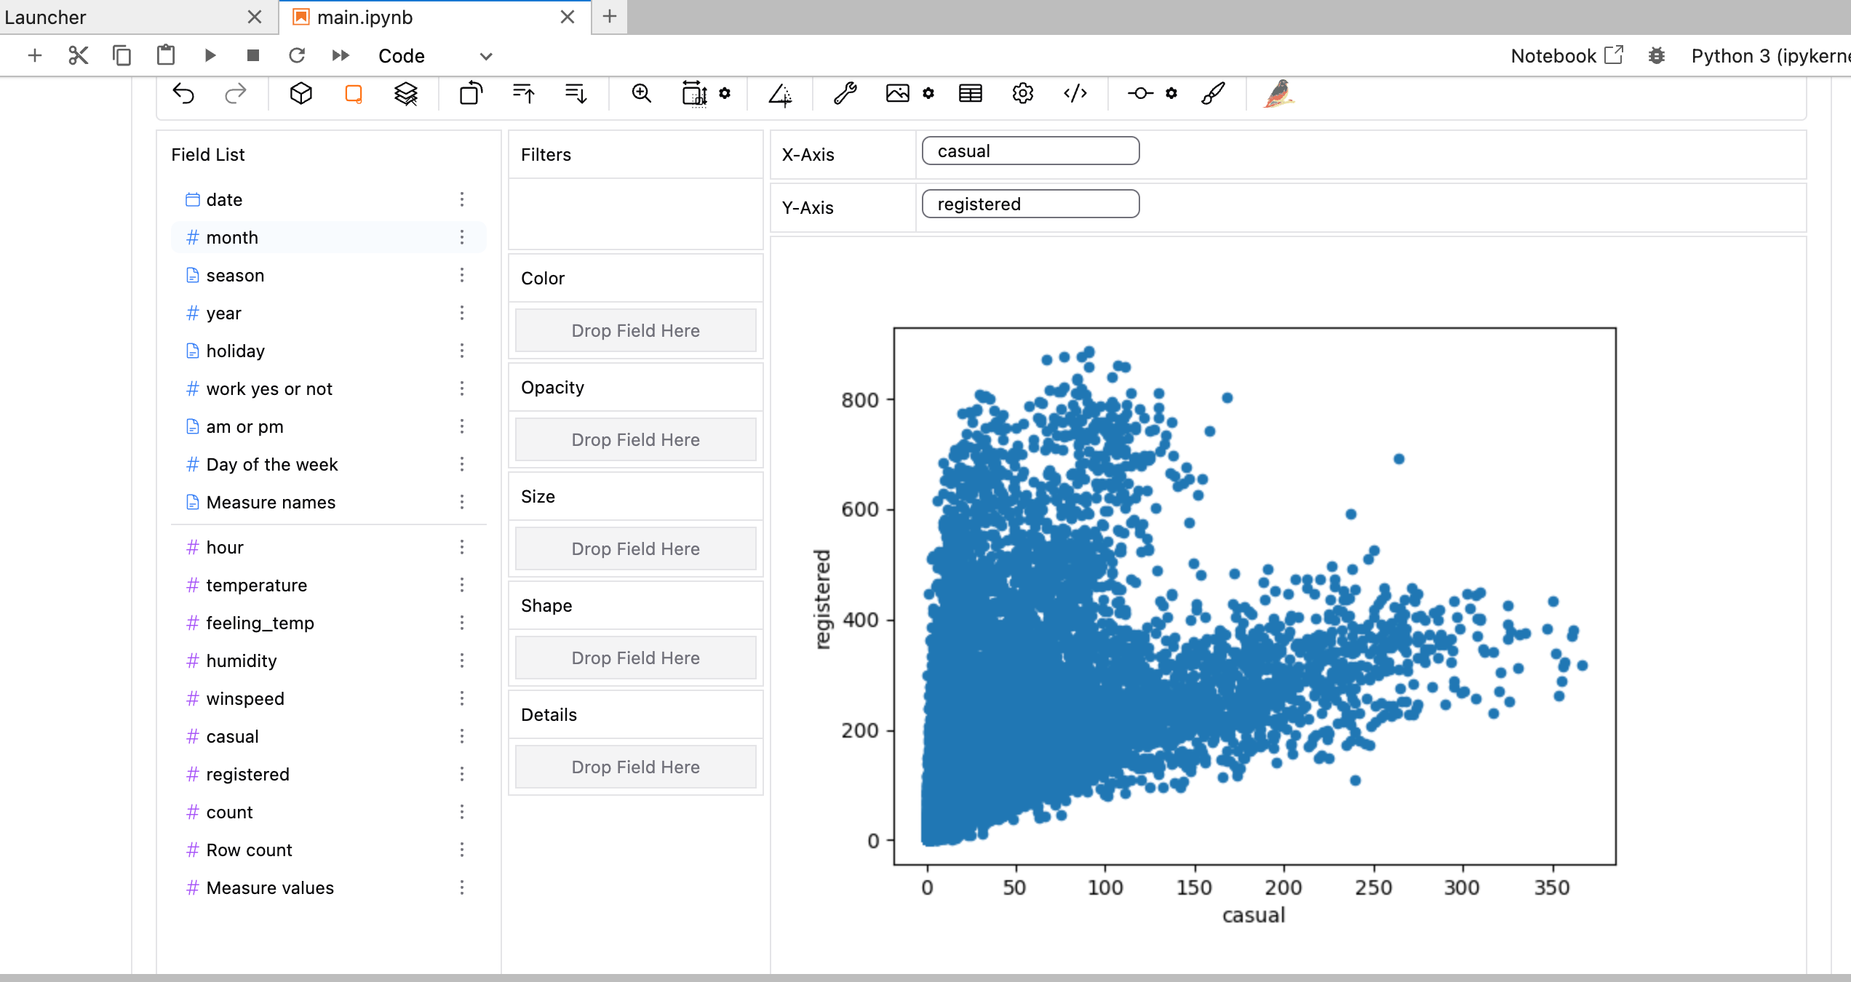Select the 'Row count' field

328,850
